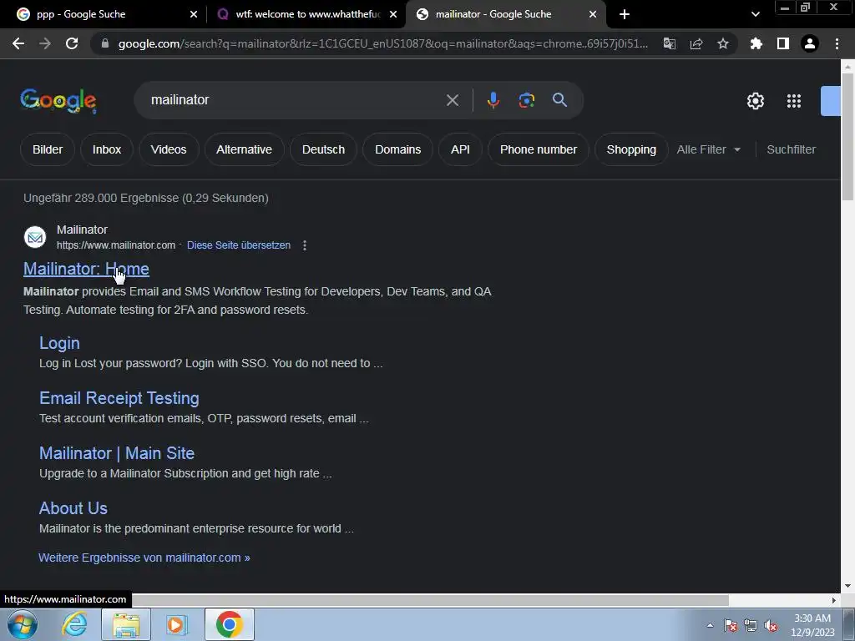
Task: Click the Chrome taskbar icon
Action: click(x=230, y=624)
